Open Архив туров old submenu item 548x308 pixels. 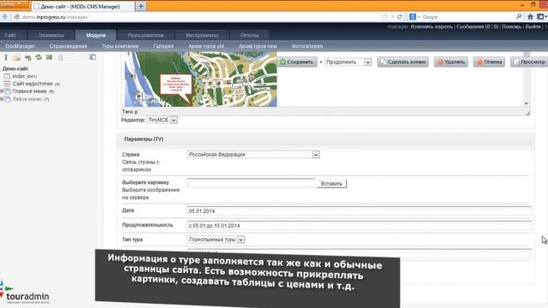tap(206, 46)
